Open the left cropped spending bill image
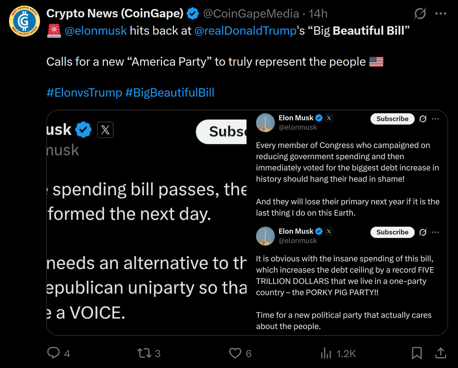This screenshot has height=368, width=458. pos(147,222)
